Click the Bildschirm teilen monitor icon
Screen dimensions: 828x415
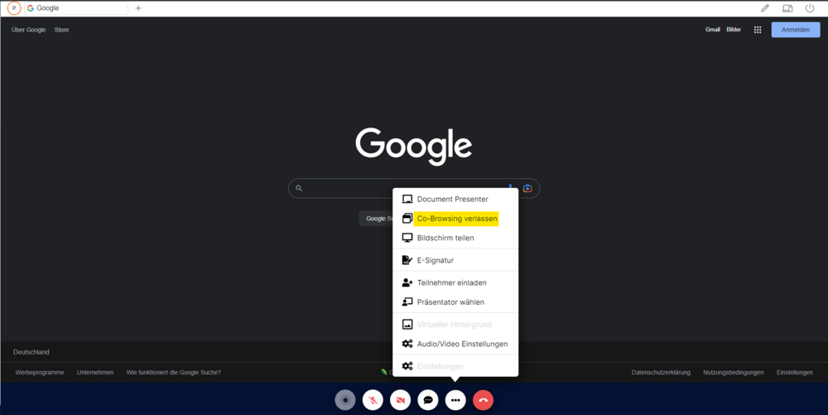point(407,238)
